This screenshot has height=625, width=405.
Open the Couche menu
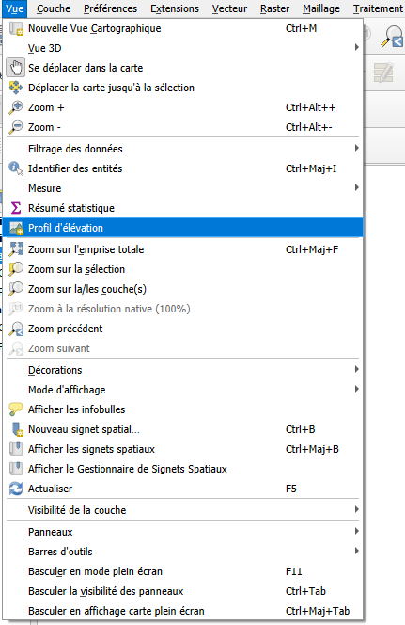point(54,8)
